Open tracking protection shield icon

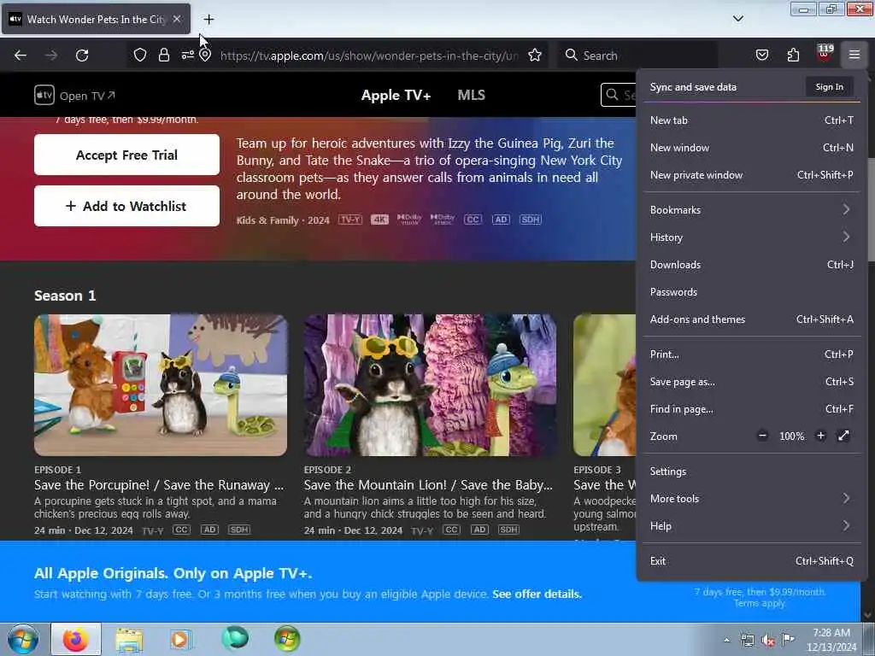point(140,56)
